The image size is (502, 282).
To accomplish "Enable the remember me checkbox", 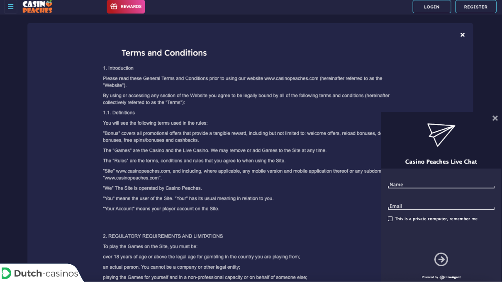I will coord(390,219).
